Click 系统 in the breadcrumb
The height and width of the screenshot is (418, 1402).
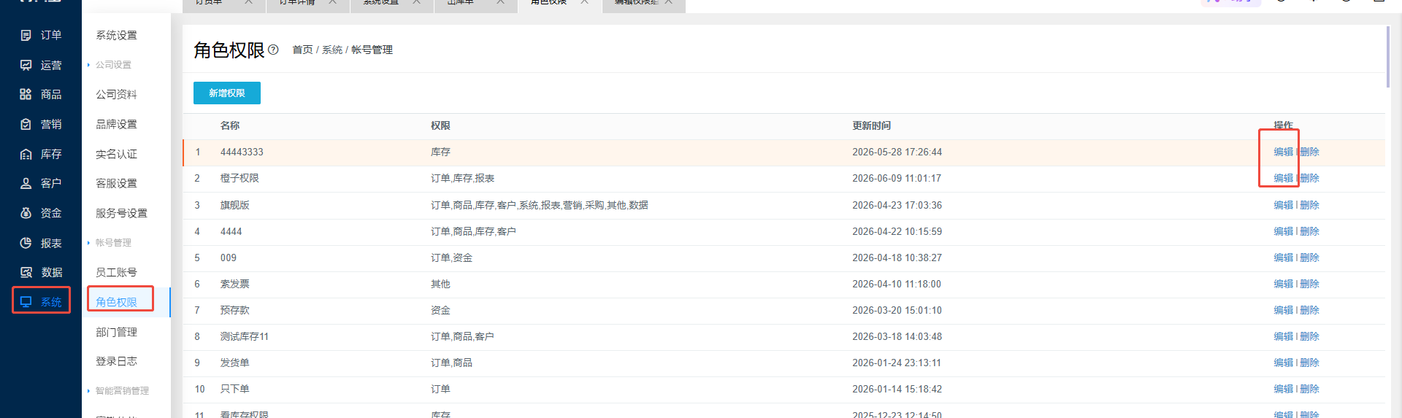[332, 50]
